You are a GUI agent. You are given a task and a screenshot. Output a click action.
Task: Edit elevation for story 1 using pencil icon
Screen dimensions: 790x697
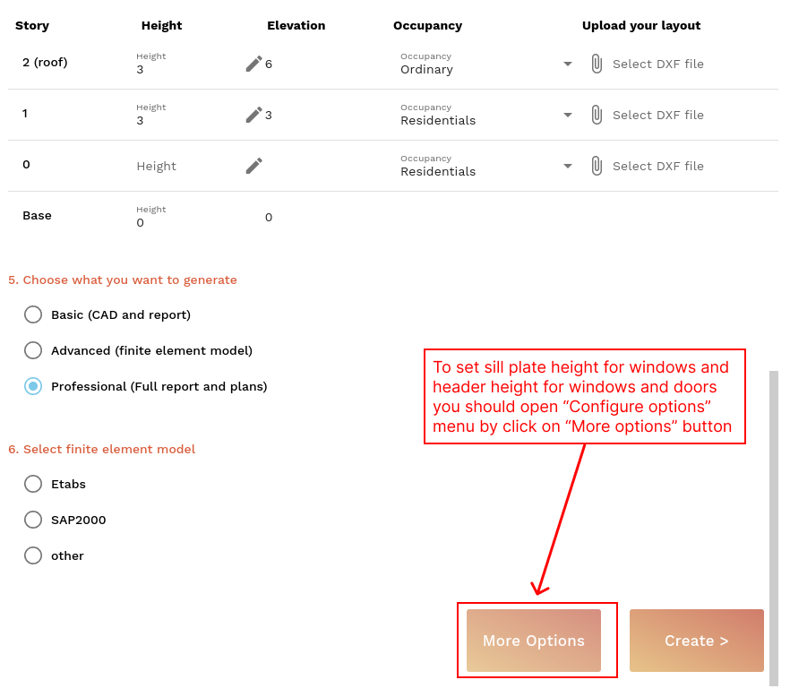tap(253, 115)
